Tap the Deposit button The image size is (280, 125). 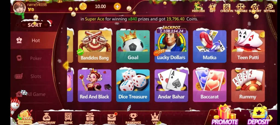click(x=259, y=115)
